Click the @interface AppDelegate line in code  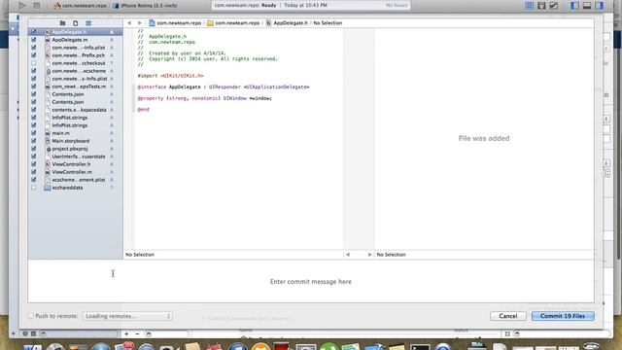224,87
